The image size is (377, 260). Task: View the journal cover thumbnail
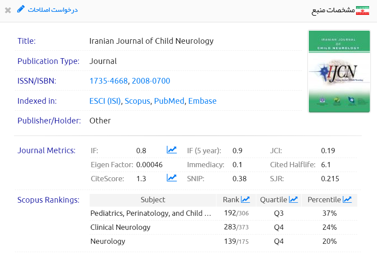(333, 71)
